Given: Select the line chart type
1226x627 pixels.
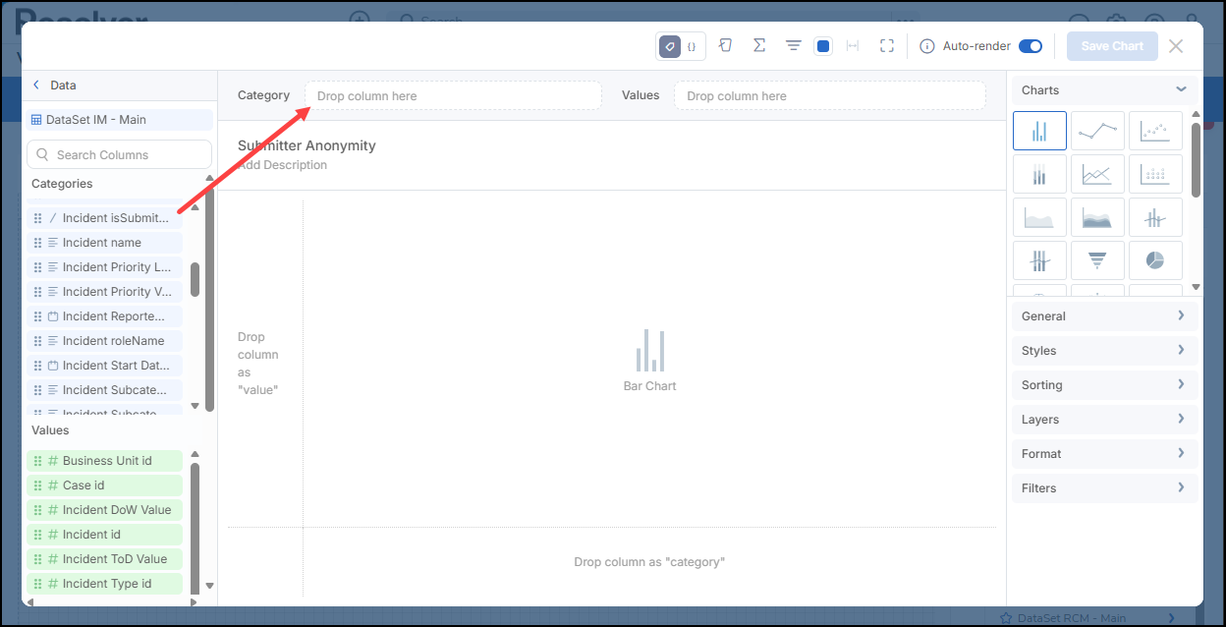Looking at the screenshot, I should coord(1097,131).
